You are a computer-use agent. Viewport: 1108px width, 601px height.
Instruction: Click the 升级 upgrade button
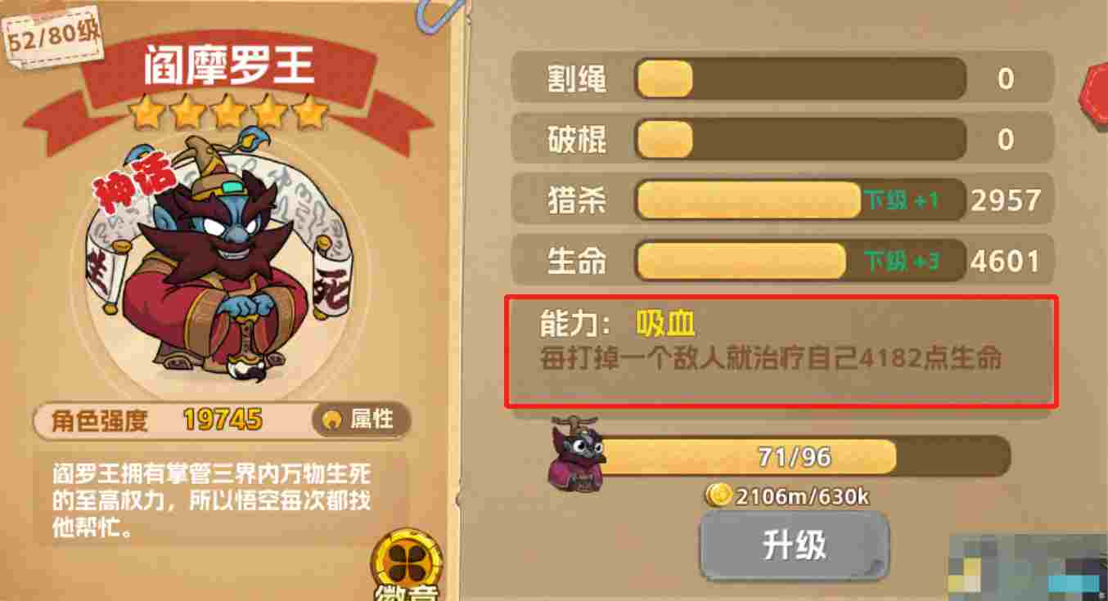(x=794, y=545)
